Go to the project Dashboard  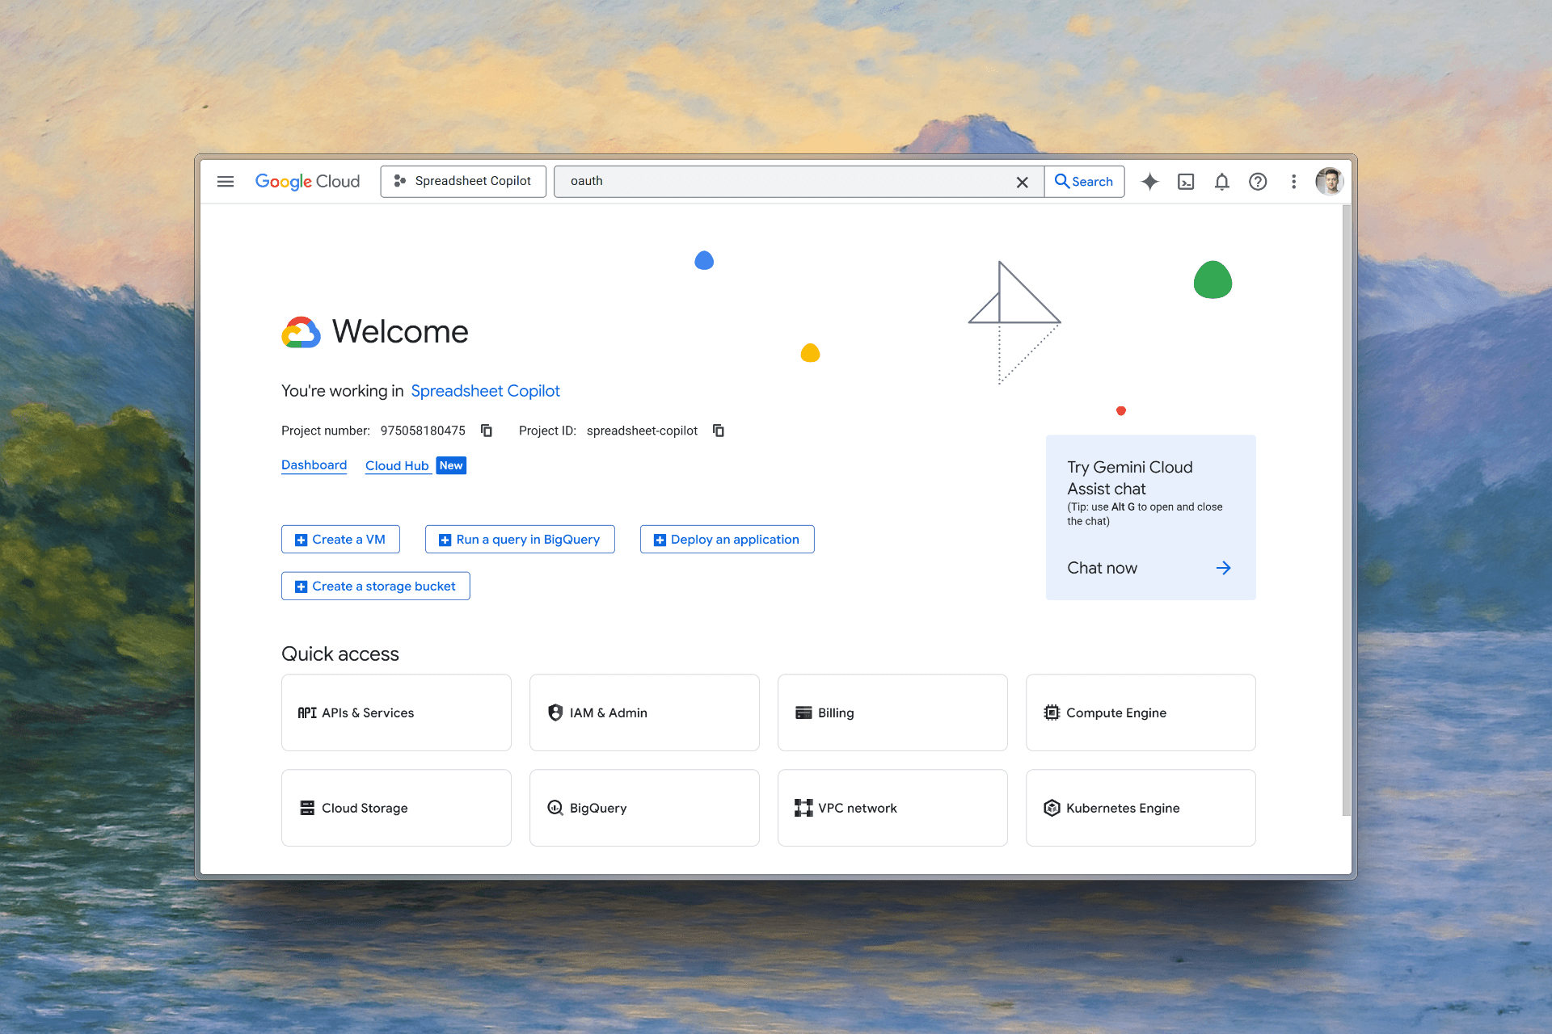(x=314, y=465)
